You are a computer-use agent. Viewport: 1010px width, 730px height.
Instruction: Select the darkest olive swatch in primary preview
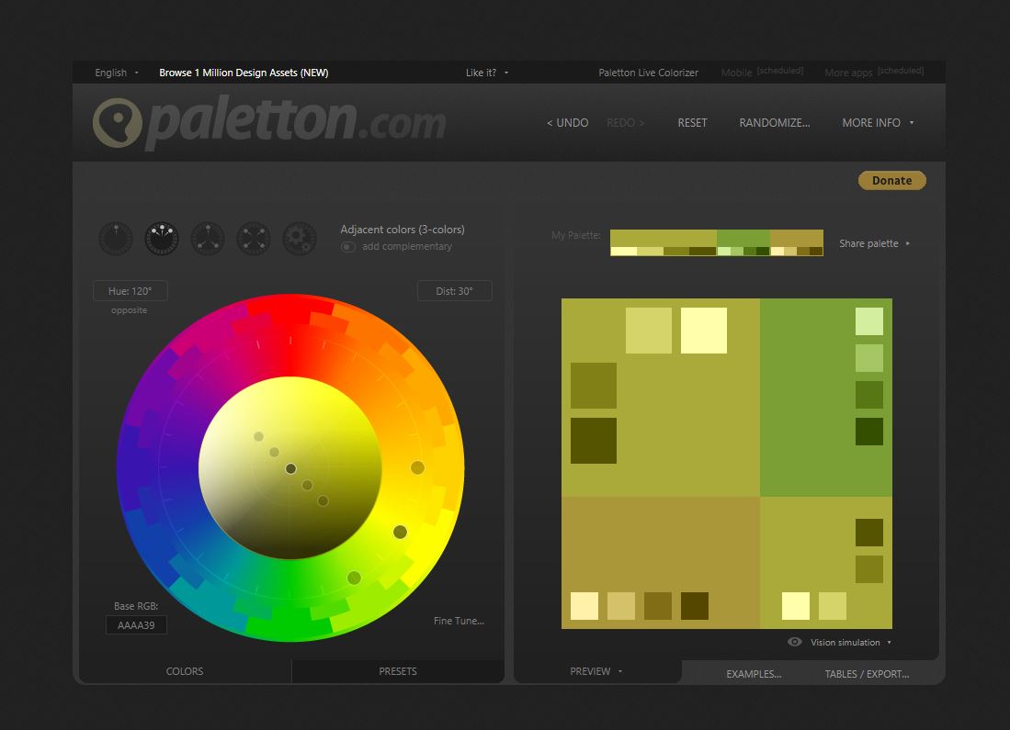pyautogui.click(x=594, y=441)
